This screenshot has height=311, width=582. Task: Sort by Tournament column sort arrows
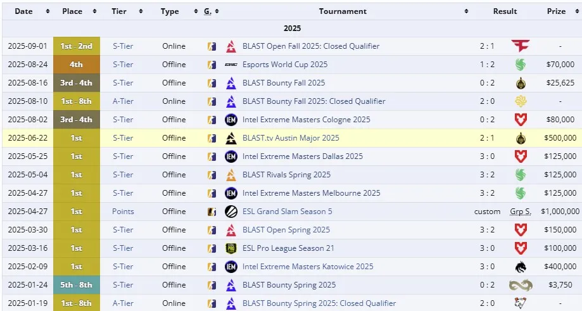(466, 11)
